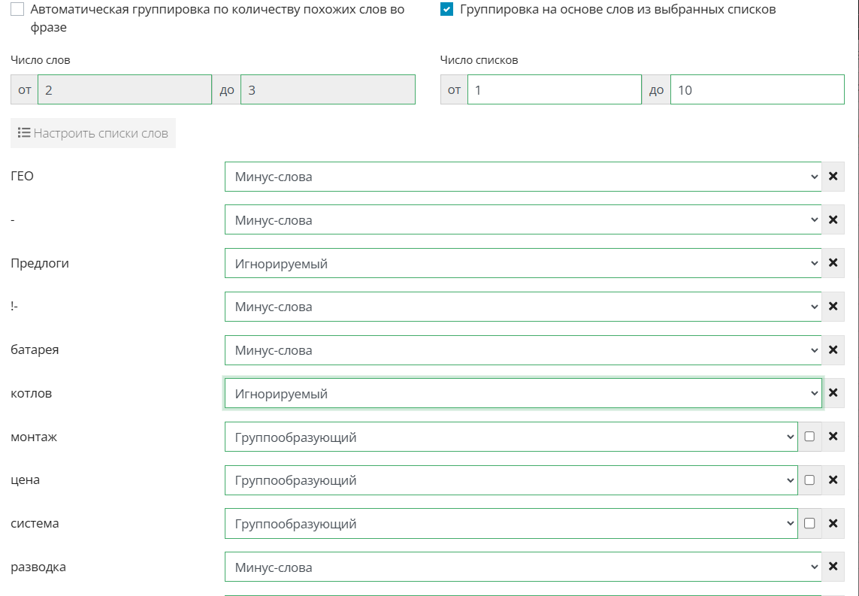Click Настроить списки слов button
The image size is (859, 596).
(x=93, y=133)
